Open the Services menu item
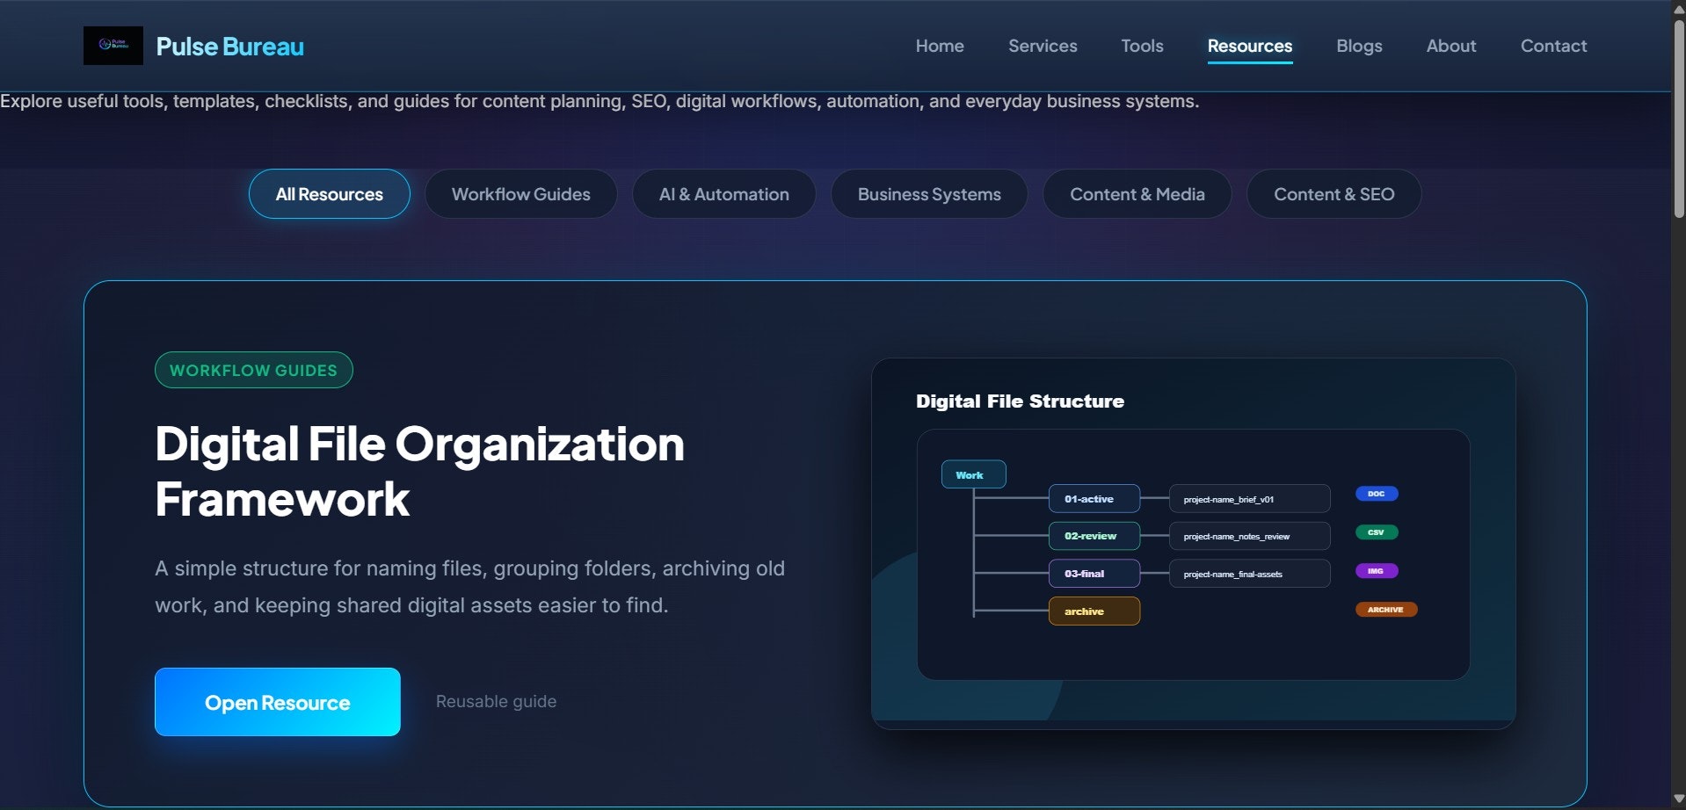 (x=1043, y=46)
